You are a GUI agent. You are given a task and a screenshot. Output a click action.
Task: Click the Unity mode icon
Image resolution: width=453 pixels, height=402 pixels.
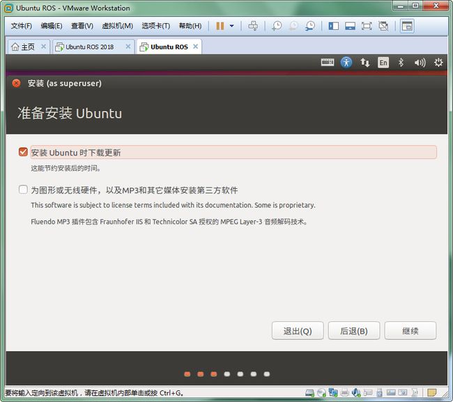(x=383, y=26)
